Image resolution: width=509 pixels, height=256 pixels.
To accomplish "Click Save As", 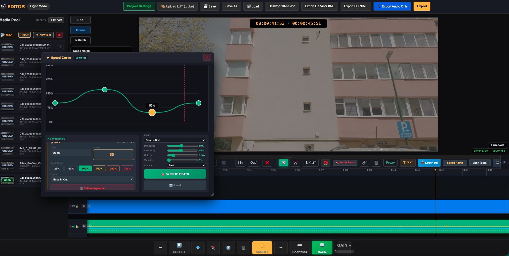I will tap(231, 6).
